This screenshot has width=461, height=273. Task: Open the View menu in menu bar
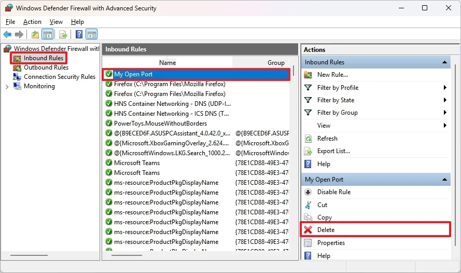[x=56, y=22]
